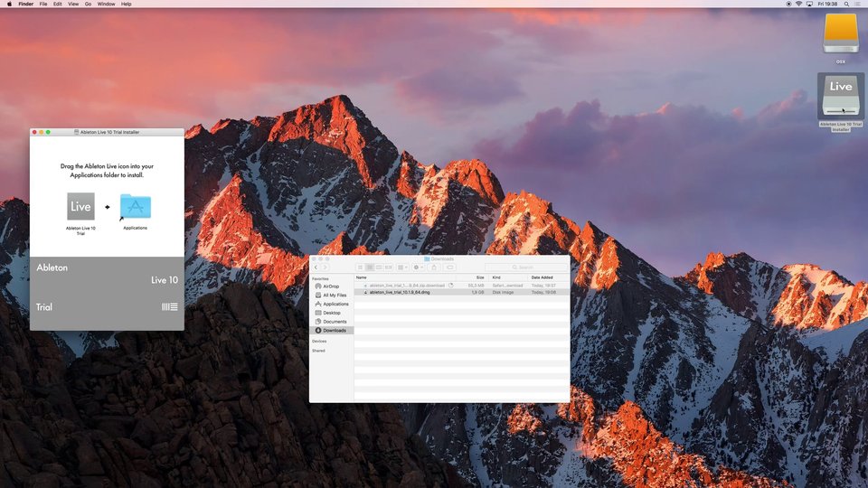This screenshot has height=488, width=868.
Task: Go forward in Downloads Finder window
Action: point(325,267)
